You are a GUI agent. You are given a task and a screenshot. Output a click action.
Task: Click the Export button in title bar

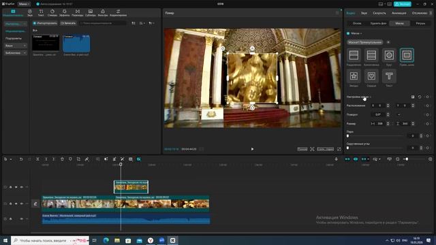(403, 4)
